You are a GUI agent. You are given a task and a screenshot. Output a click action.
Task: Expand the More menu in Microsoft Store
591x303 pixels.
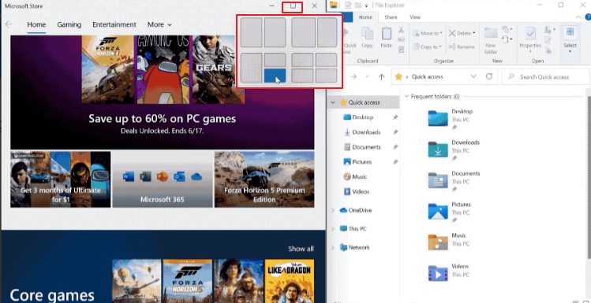click(159, 24)
